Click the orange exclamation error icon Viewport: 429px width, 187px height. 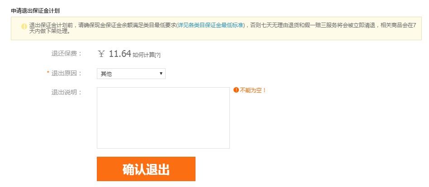click(236, 90)
